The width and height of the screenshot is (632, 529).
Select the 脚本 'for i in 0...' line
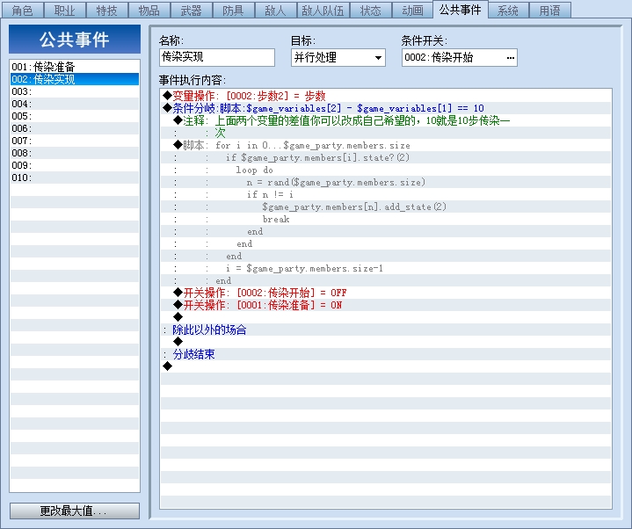[386, 145]
